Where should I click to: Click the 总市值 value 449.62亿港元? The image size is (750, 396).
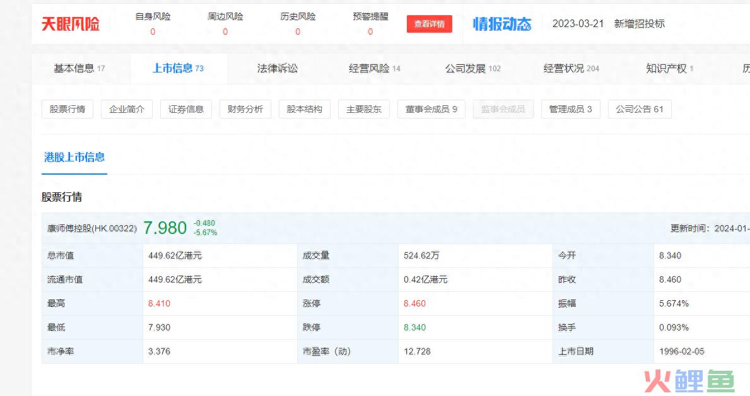[175, 256]
